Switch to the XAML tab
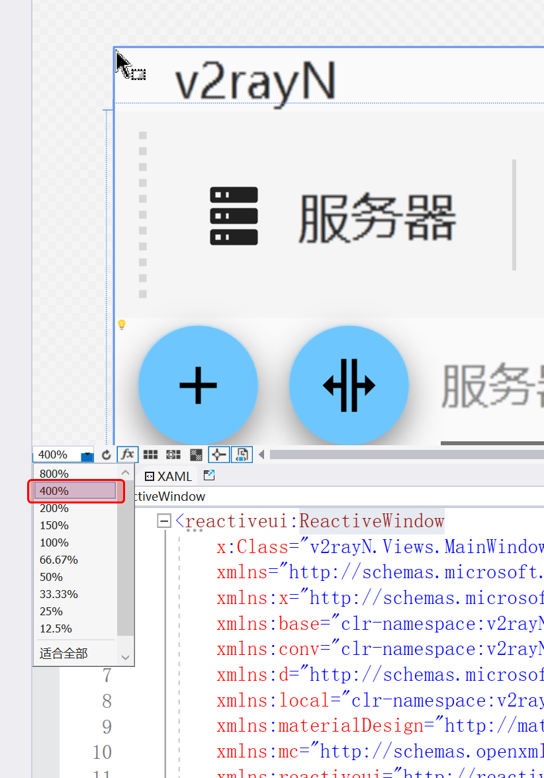This screenshot has height=778, width=544. [168, 476]
